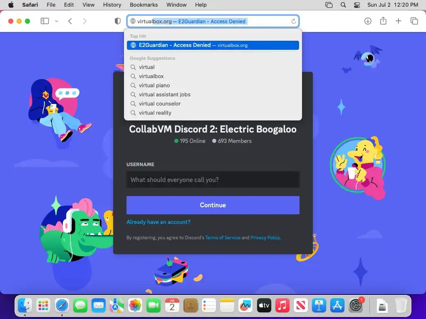Show tab overview
Screen dimensions: 426x319
pos(414,21)
